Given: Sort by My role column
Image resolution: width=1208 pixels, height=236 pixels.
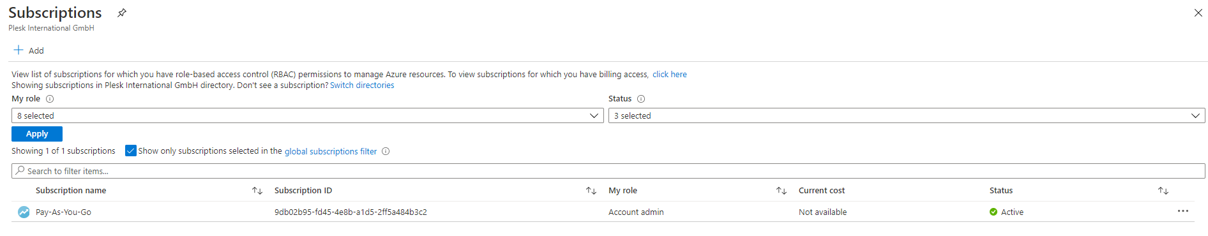Looking at the screenshot, I should coord(781,191).
